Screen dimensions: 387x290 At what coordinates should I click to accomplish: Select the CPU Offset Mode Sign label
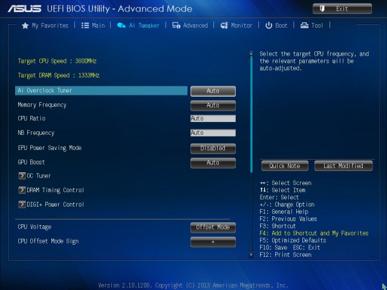[48, 241]
